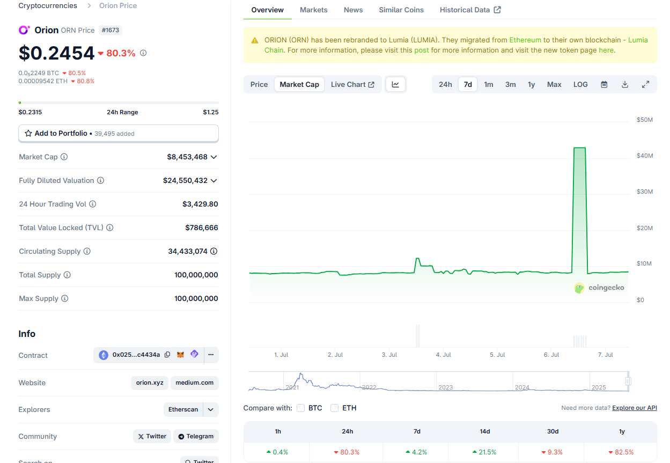Viewport: 670px width, 463px height.
Task: Open the Explorers dropdown arrow beside Etherscan
Action: pyautogui.click(x=211, y=409)
